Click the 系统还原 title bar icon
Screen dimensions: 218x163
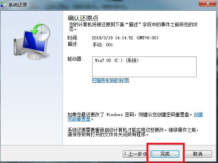click(3, 5)
